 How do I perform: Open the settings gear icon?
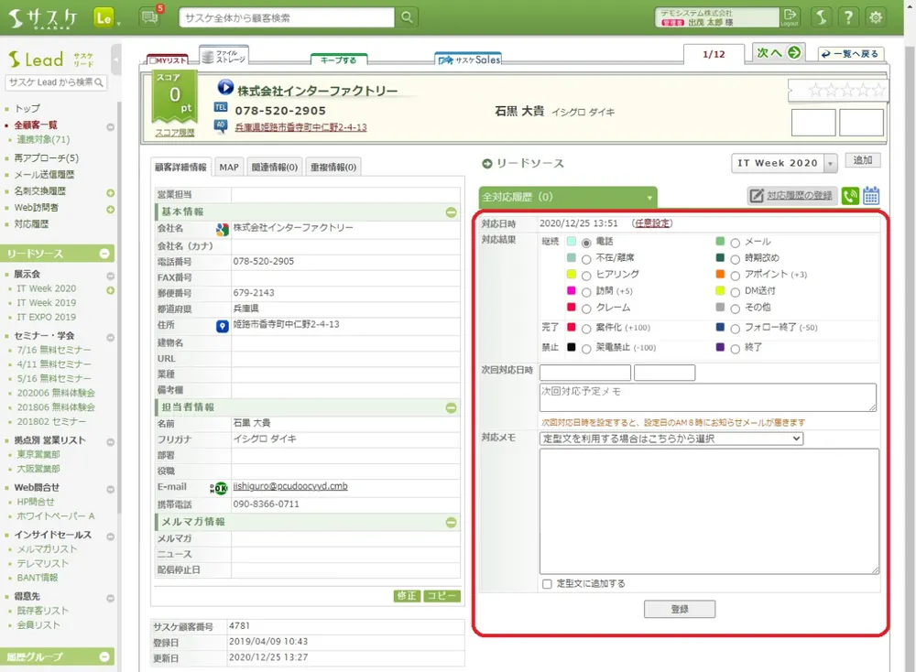point(877,17)
